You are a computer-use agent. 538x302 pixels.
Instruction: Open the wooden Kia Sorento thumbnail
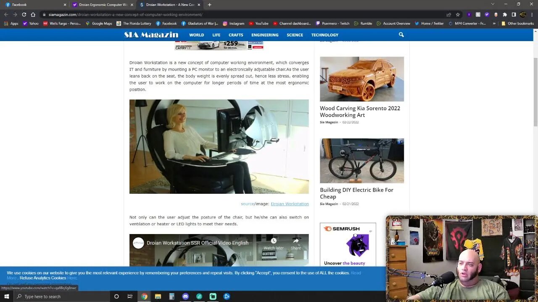362,79
